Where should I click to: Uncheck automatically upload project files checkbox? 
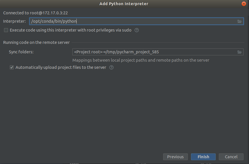[x=12, y=67]
